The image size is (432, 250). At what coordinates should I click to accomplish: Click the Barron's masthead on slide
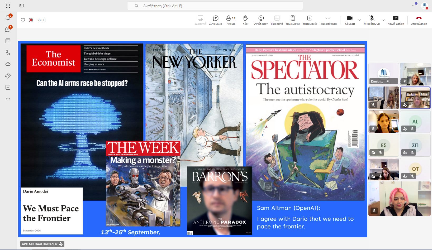(220, 177)
